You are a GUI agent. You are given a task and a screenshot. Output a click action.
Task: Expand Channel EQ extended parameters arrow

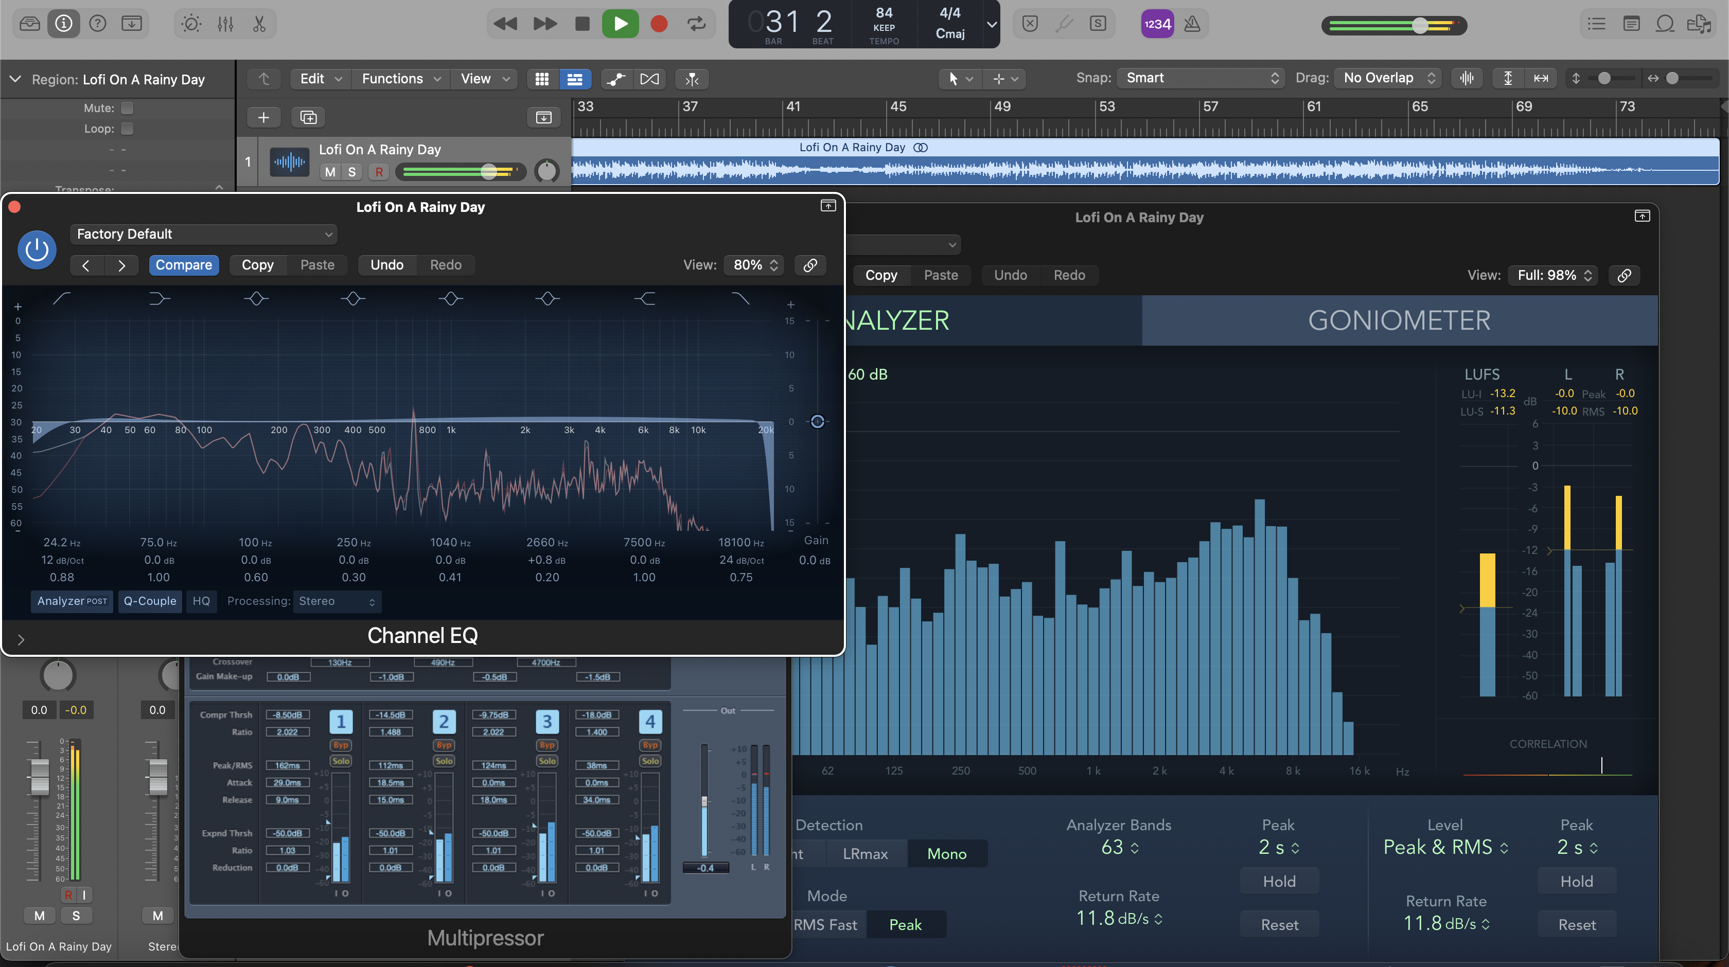pos(20,639)
